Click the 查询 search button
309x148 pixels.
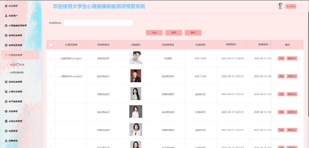(x=154, y=33)
